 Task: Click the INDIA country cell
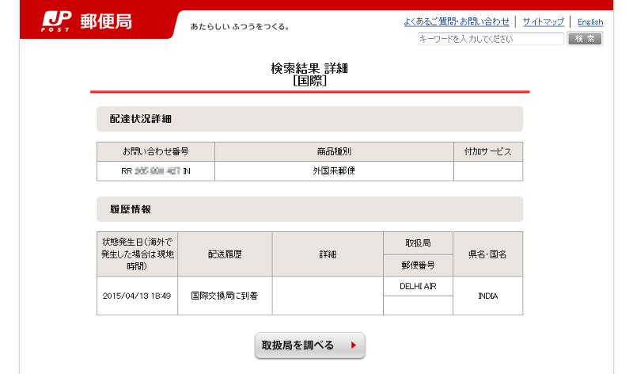[x=487, y=296]
